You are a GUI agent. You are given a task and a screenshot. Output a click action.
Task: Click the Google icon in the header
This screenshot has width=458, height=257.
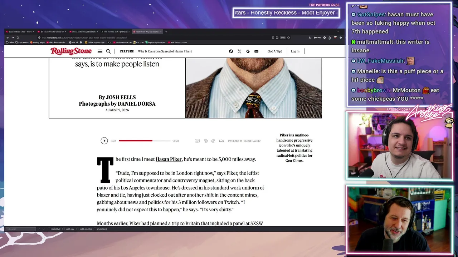coord(248,51)
